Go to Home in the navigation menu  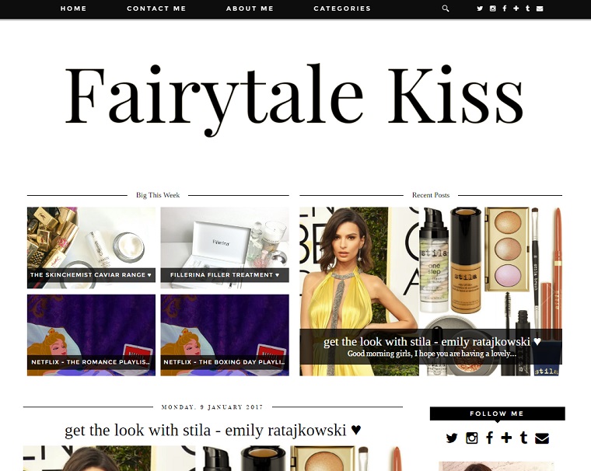click(x=74, y=9)
